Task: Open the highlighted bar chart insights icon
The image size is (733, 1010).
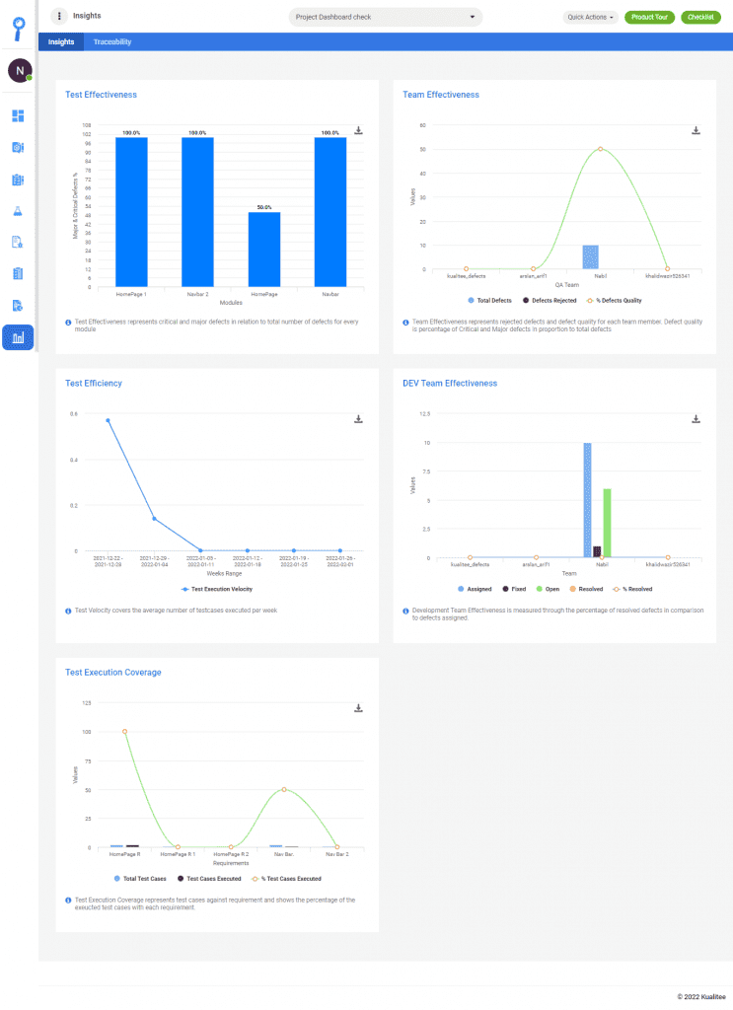Action: [x=19, y=337]
